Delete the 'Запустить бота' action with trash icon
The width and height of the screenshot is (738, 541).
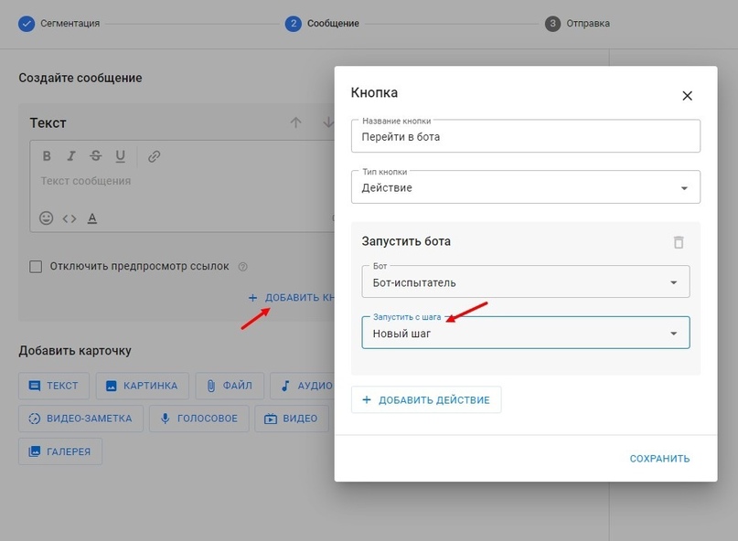click(x=678, y=242)
